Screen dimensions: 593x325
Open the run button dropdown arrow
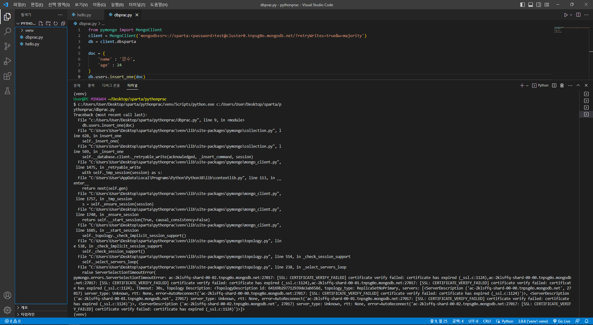571,15
